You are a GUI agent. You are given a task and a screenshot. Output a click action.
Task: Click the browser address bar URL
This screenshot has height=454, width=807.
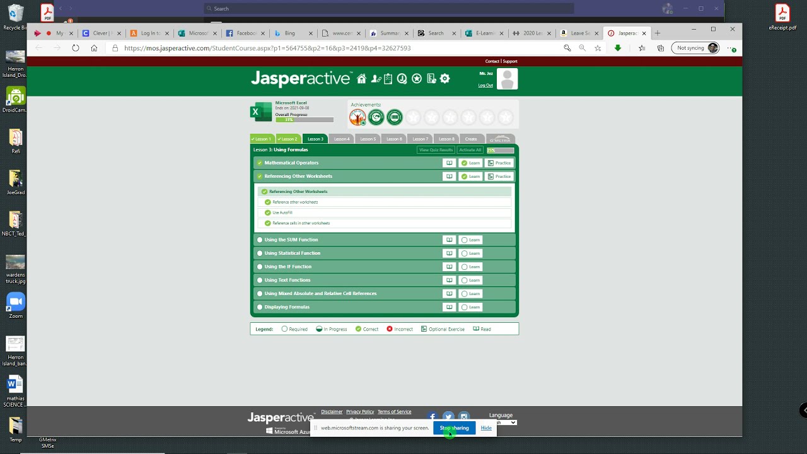267,48
